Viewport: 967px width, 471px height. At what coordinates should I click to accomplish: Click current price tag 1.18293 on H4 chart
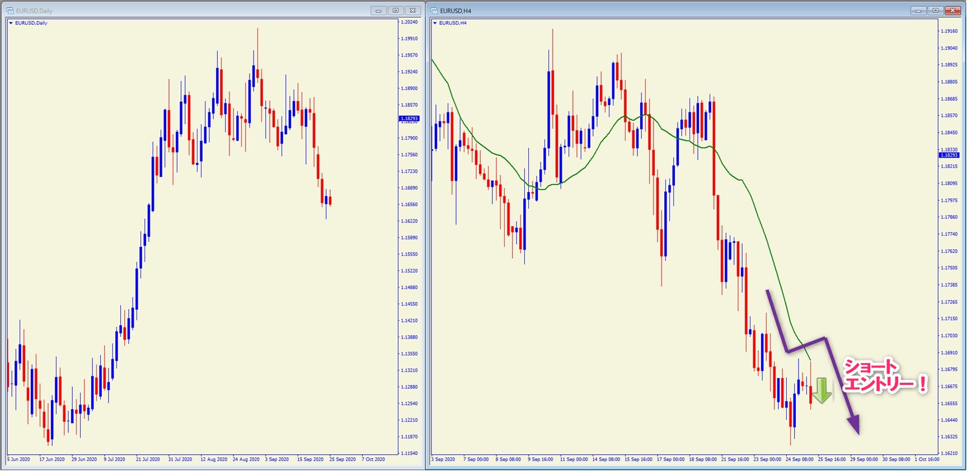tap(949, 155)
